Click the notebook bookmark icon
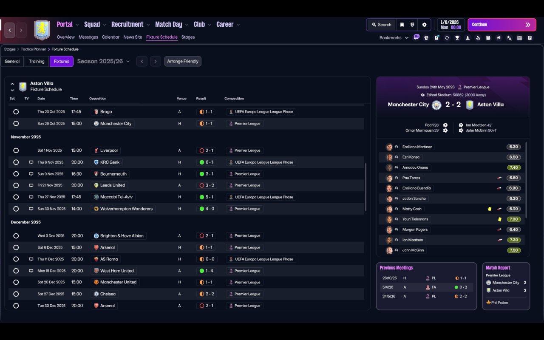Screen dimensions: 544x340 tap(530, 38)
